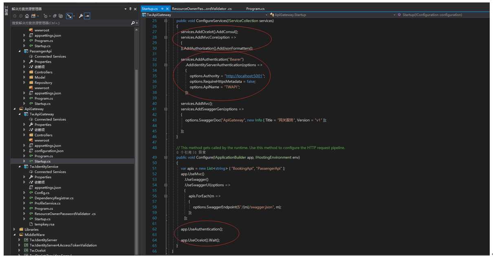Expand the Repository folder node
493x258 pixels.
pos(24,82)
